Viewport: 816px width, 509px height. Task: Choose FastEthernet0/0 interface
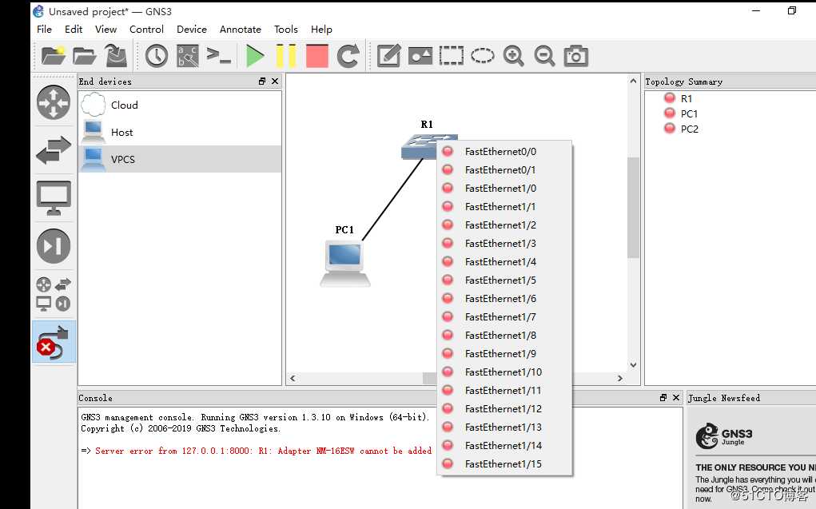tap(504, 152)
